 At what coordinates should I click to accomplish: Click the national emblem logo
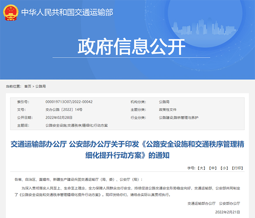pos(11,12)
